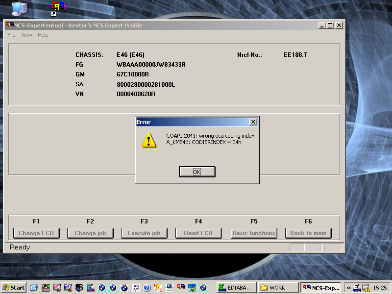Switch to the EDIABA... taskbar window
This screenshot has width=392, height=294.
point(236,288)
